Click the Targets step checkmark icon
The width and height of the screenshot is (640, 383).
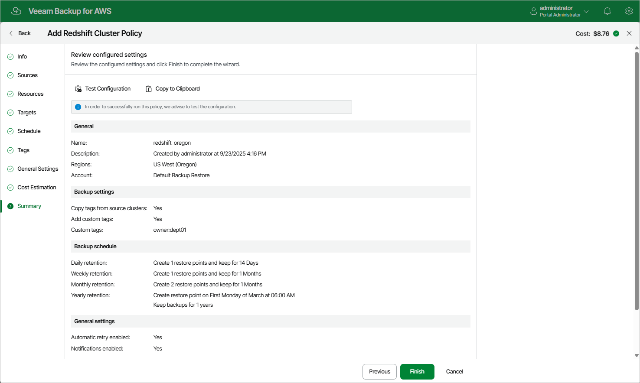click(x=10, y=113)
